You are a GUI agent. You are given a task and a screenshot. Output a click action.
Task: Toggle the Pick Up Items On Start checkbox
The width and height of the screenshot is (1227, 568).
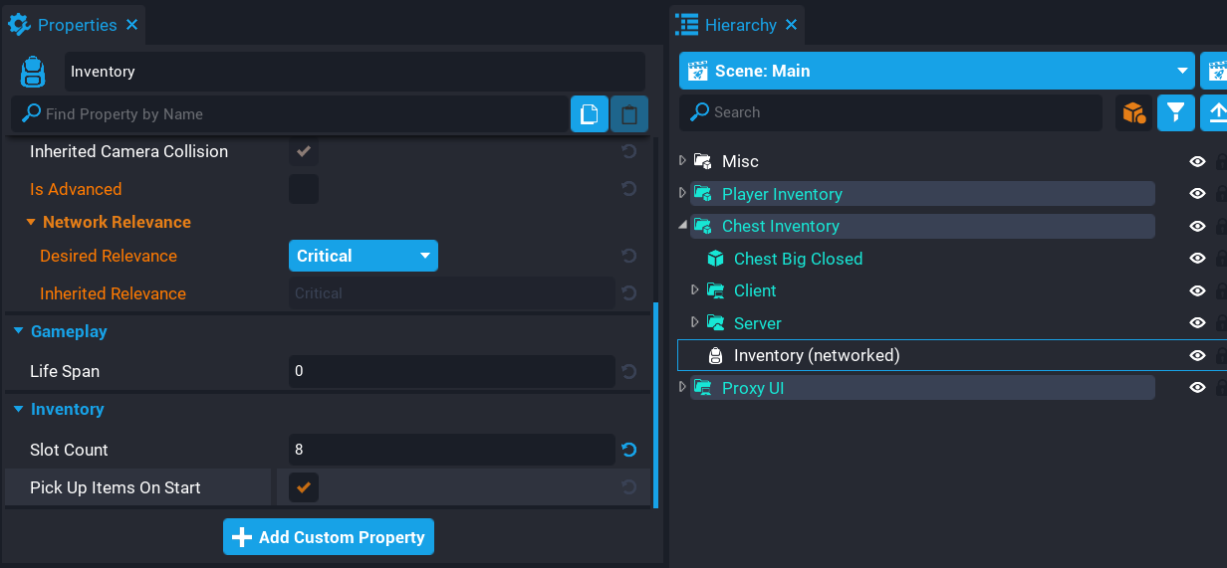click(x=304, y=487)
